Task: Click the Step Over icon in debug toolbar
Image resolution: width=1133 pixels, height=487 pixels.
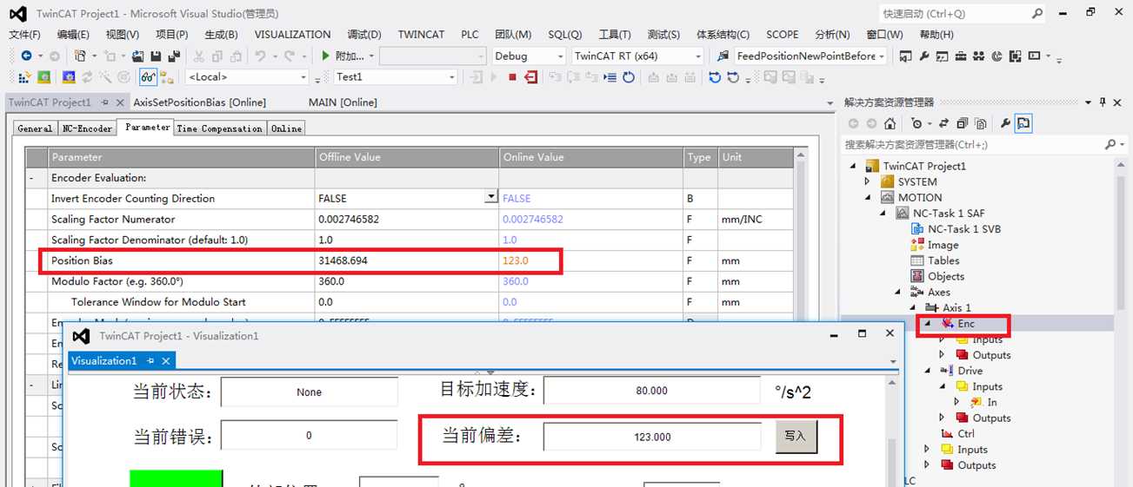Action: pos(572,76)
